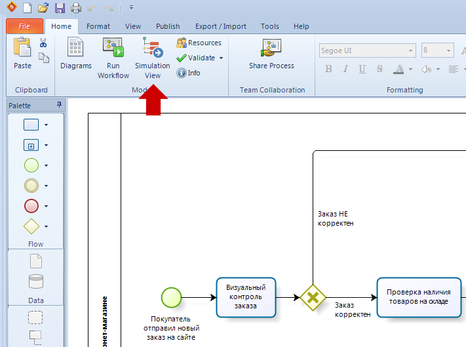Select the 'Визуальный контроль заказа' task

pyautogui.click(x=246, y=297)
